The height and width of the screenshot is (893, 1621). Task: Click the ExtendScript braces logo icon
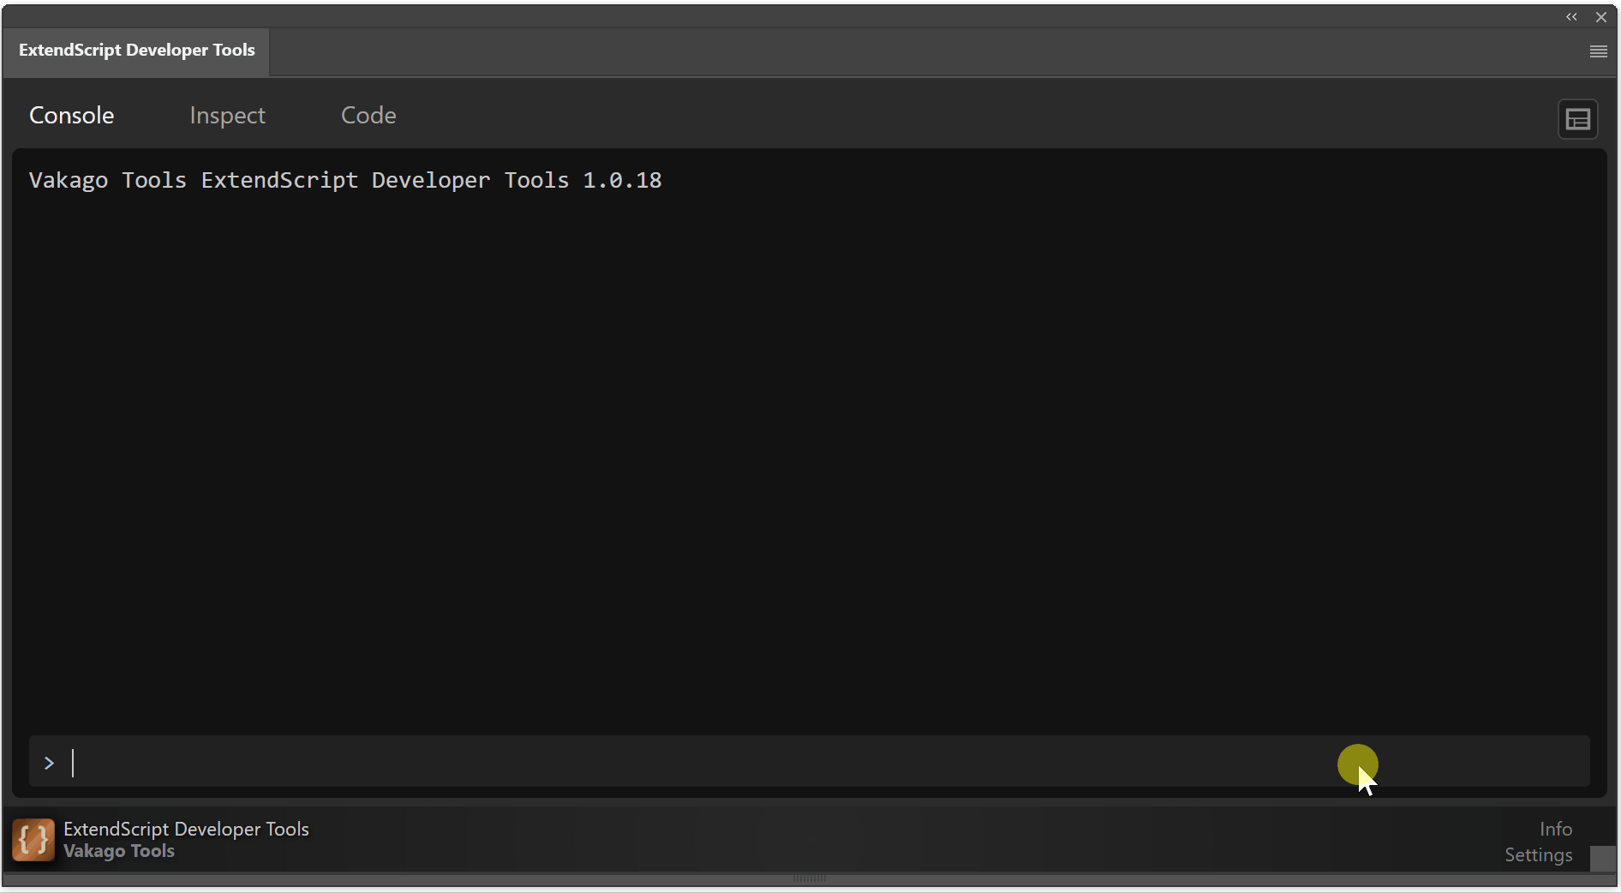[x=33, y=840]
